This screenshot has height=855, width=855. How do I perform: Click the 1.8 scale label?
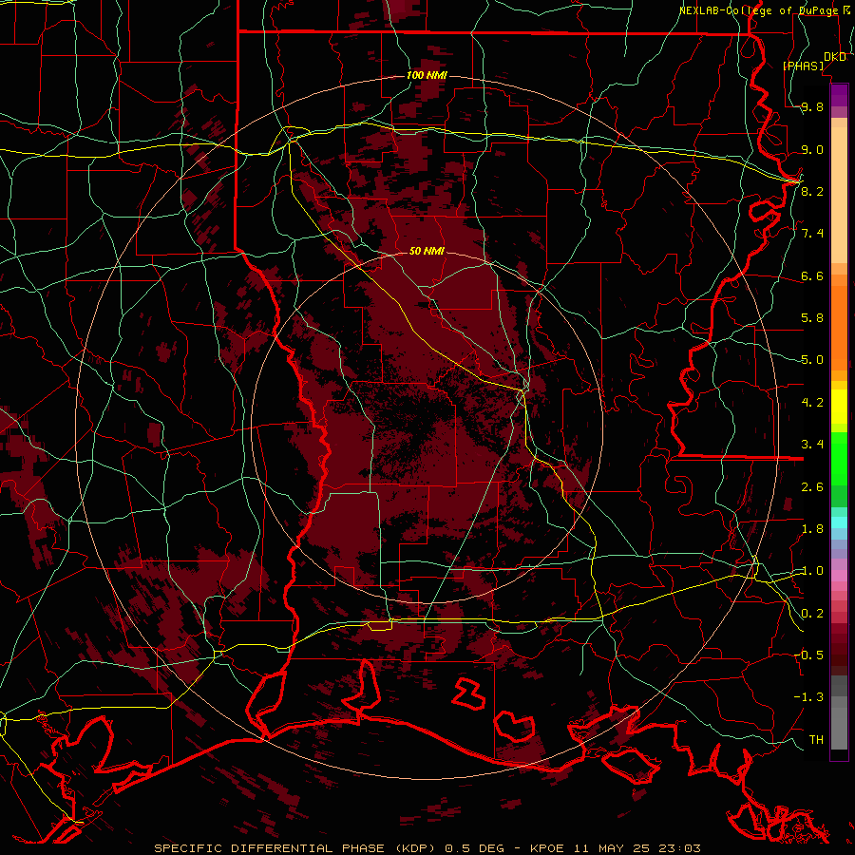click(x=812, y=529)
